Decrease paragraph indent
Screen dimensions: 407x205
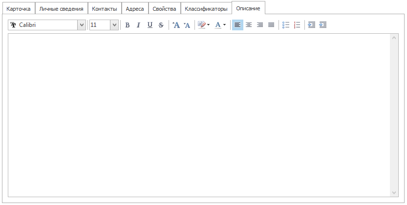point(312,25)
